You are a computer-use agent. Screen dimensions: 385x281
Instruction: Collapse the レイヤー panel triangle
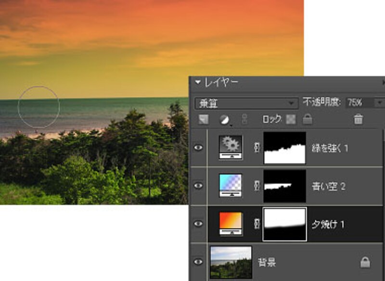(x=198, y=82)
